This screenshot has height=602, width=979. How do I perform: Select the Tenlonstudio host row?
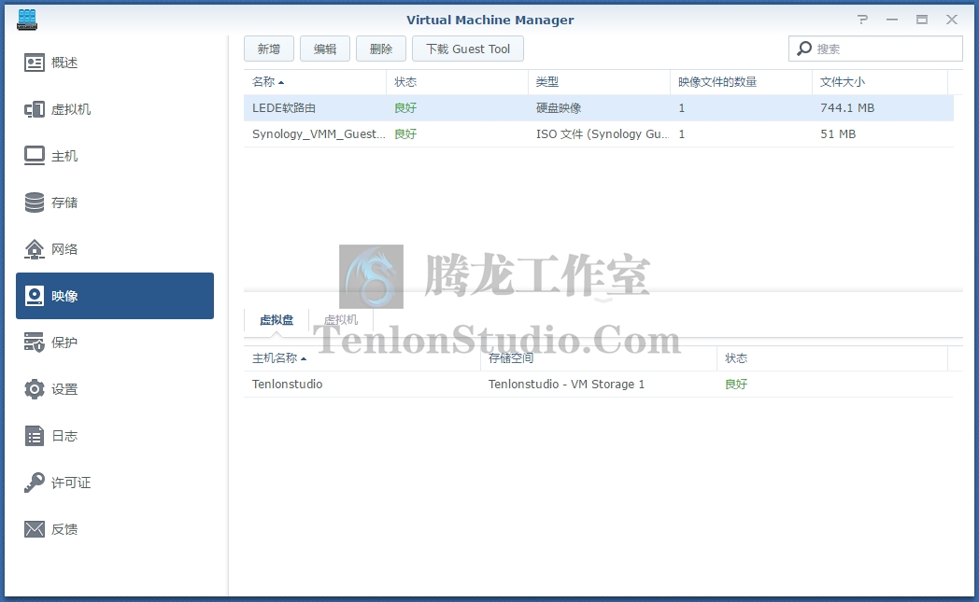pos(599,385)
